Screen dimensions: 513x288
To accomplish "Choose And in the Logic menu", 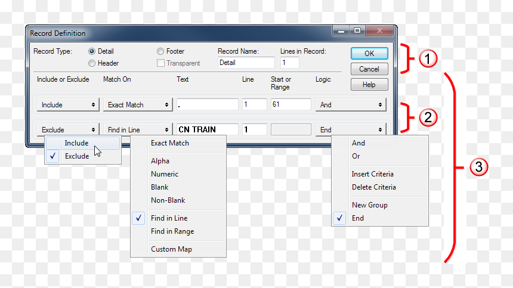I will (380, 143).
